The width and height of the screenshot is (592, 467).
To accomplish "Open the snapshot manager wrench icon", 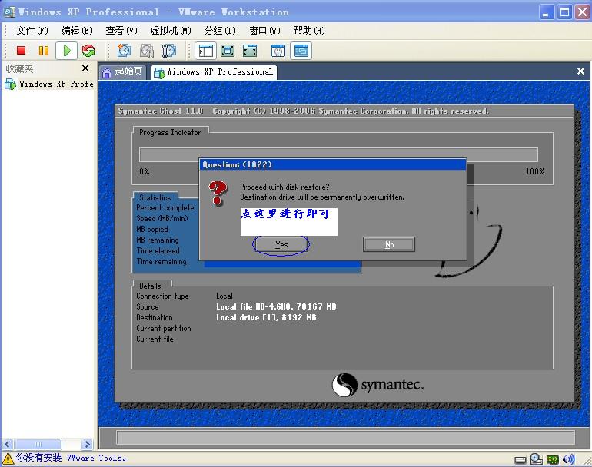I will click(169, 51).
